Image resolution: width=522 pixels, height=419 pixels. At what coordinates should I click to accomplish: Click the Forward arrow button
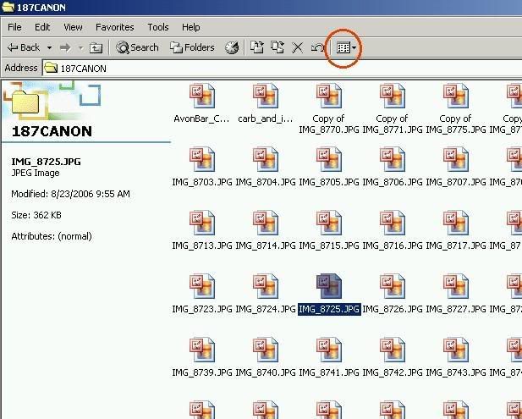pyautogui.click(x=66, y=48)
